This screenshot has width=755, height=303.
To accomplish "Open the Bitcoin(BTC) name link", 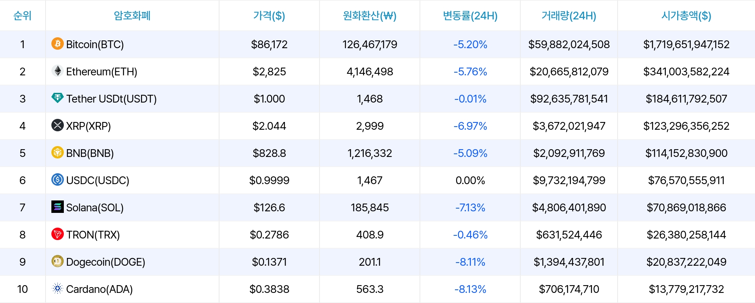I will tap(95, 44).
